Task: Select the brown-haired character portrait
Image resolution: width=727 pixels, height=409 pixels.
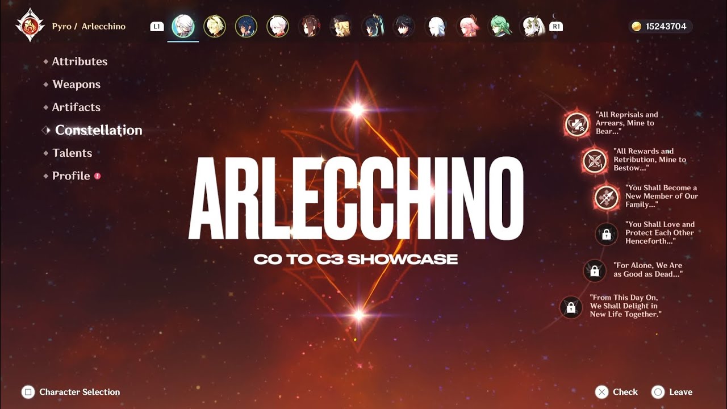Action: tap(309, 26)
